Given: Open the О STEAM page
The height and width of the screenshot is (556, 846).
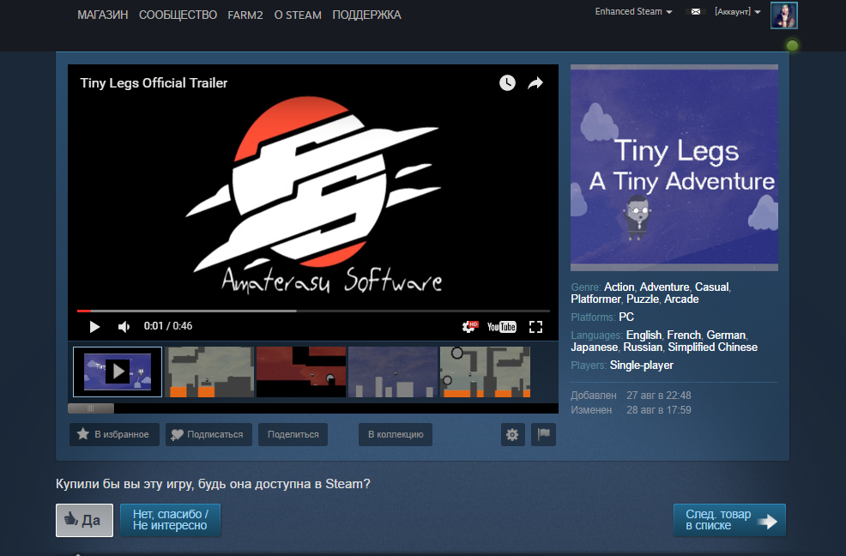Looking at the screenshot, I should pyautogui.click(x=297, y=15).
